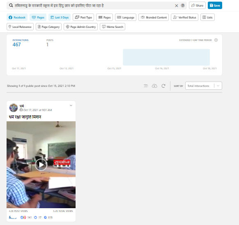Open the page's profile avatar
This screenshot has height=225, width=239.
tap(14, 108)
